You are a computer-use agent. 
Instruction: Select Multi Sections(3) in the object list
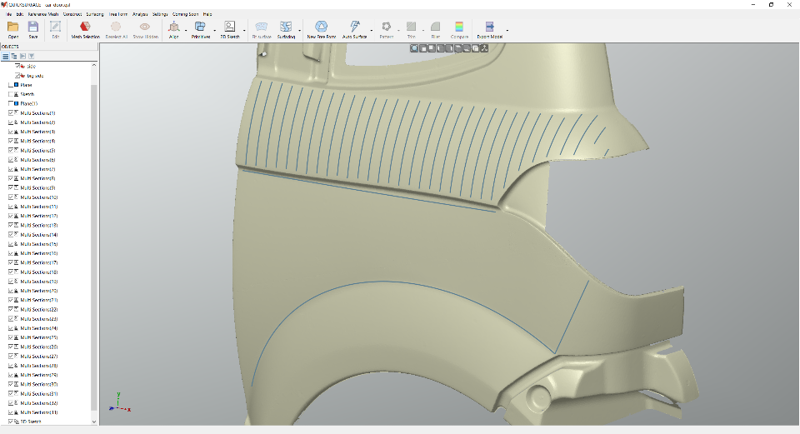click(x=37, y=132)
